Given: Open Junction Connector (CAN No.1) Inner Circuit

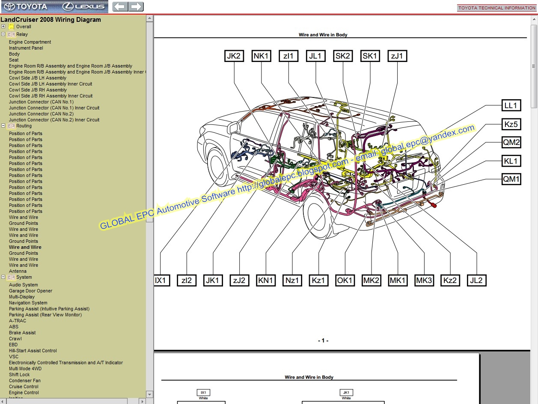Looking at the screenshot, I should 54,108.
